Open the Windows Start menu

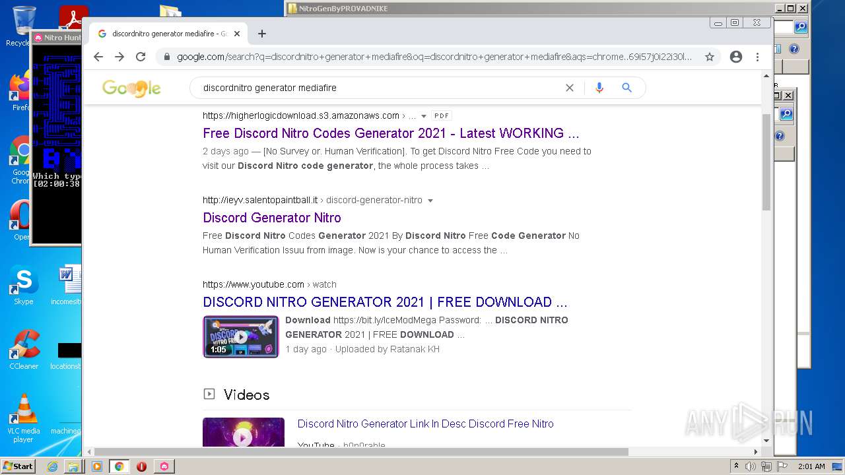coord(18,466)
